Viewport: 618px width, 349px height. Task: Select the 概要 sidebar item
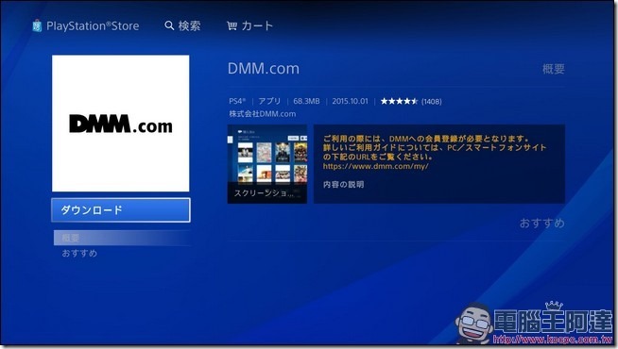click(121, 238)
